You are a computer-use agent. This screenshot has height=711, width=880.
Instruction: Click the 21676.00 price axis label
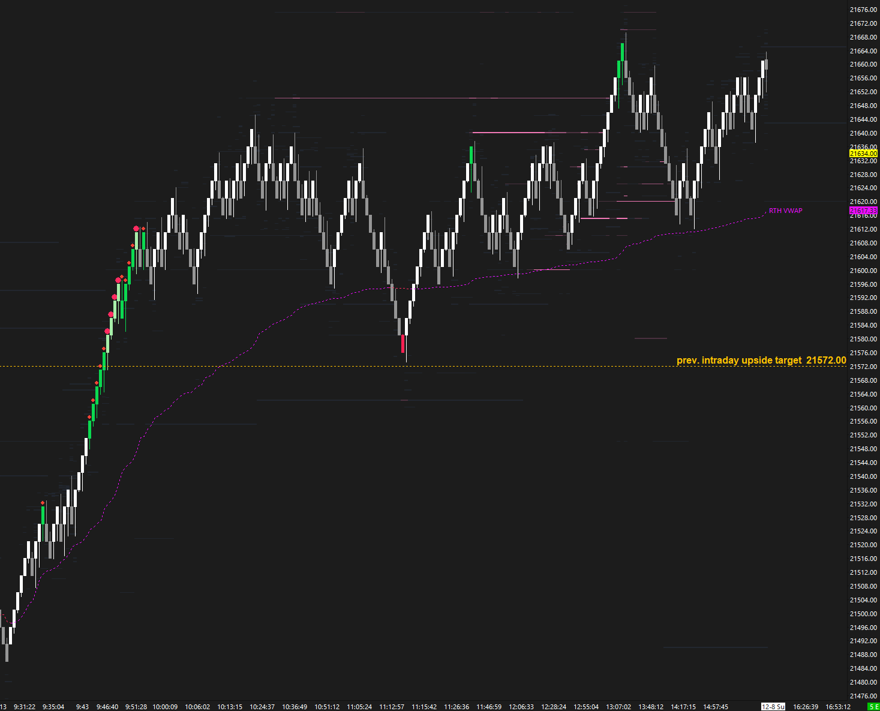(x=863, y=10)
